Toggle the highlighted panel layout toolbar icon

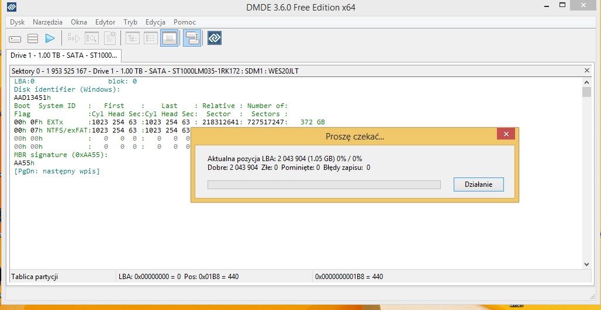pos(192,38)
